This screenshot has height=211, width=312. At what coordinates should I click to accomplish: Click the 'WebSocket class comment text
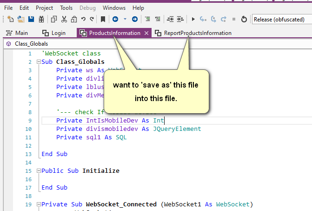tap(71, 54)
